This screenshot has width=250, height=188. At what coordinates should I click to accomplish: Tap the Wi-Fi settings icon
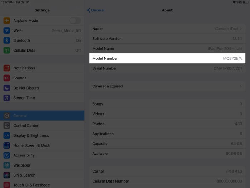pos(7,30)
